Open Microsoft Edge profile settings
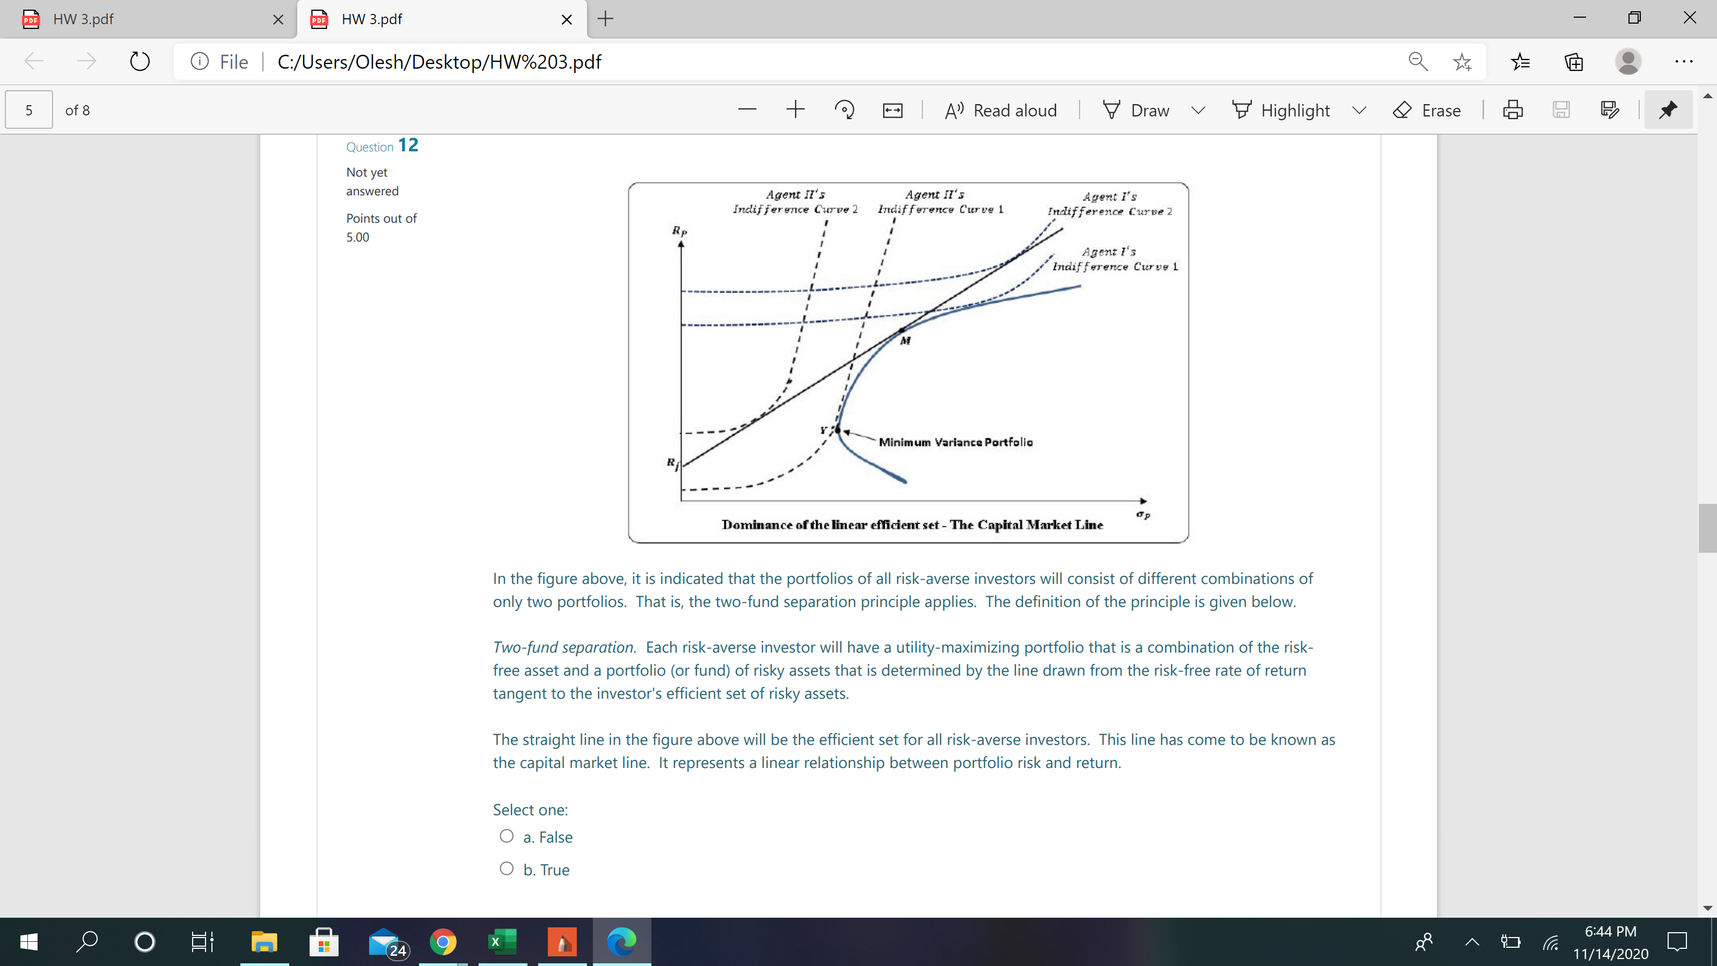Image resolution: width=1717 pixels, height=966 pixels. pos(1628,61)
